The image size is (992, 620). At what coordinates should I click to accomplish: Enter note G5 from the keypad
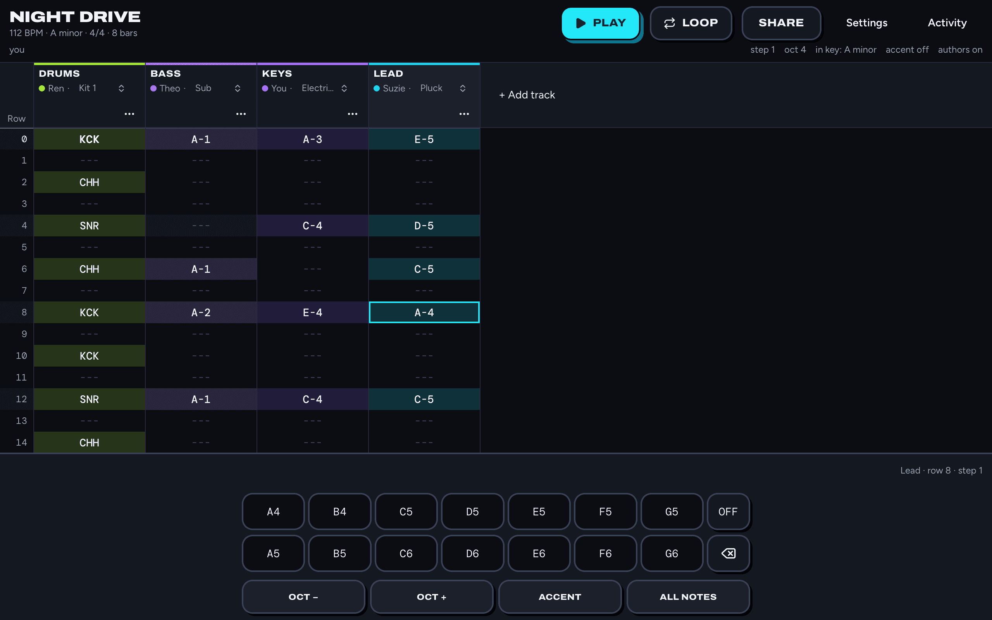(672, 511)
